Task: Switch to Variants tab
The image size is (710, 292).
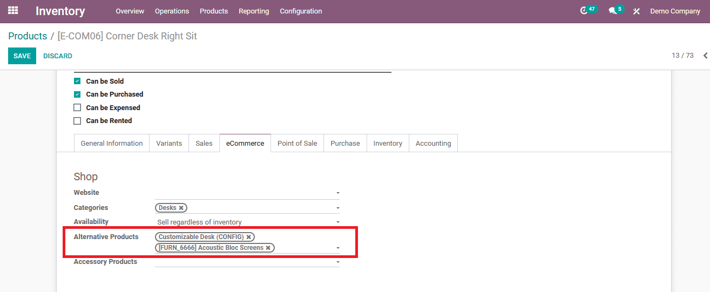Action: (169, 143)
